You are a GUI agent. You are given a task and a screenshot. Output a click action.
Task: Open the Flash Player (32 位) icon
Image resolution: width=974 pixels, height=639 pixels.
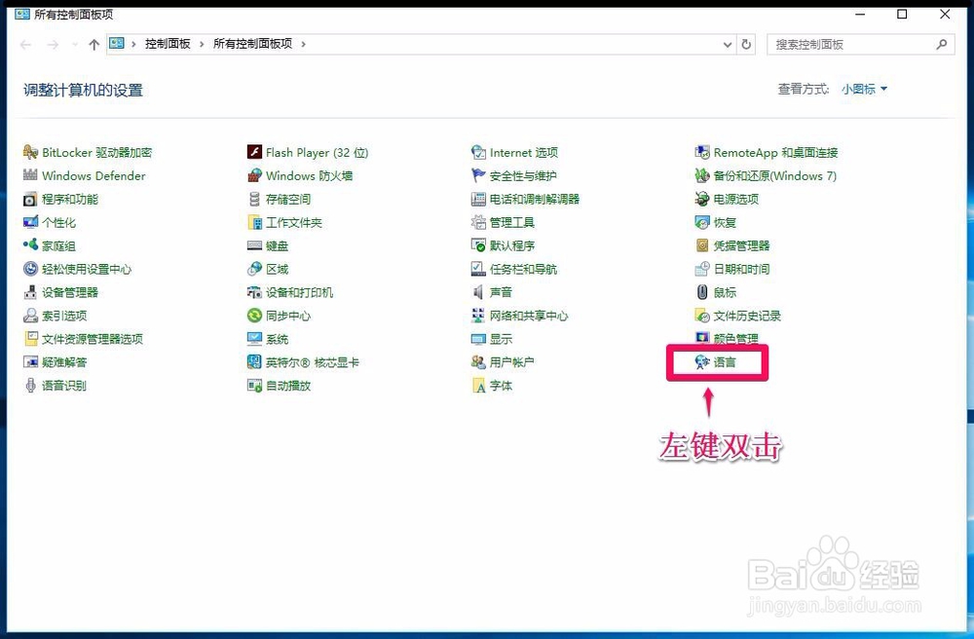(x=254, y=152)
